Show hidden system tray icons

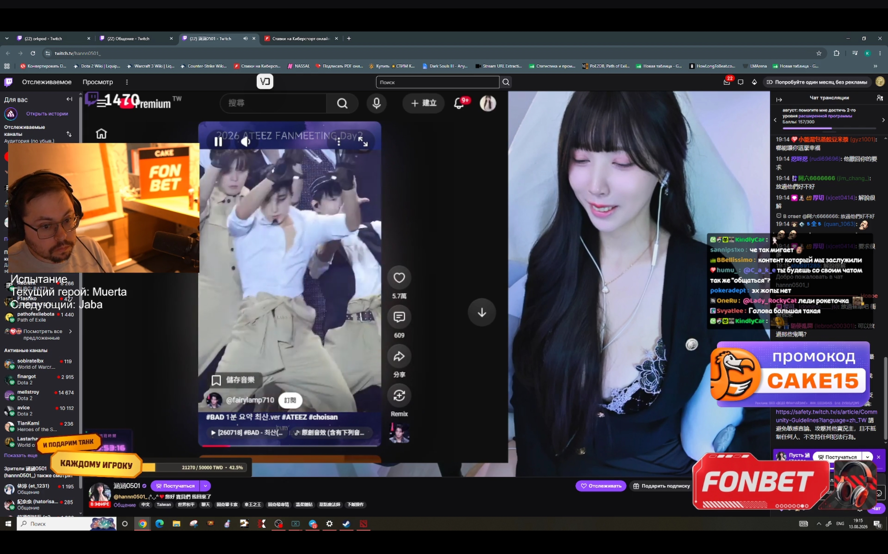click(819, 524)
